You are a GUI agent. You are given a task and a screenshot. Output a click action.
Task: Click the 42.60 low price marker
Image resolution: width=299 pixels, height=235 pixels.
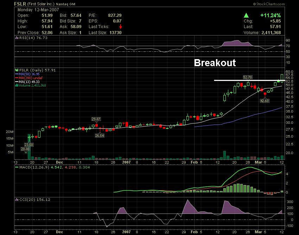coord(265,101)
